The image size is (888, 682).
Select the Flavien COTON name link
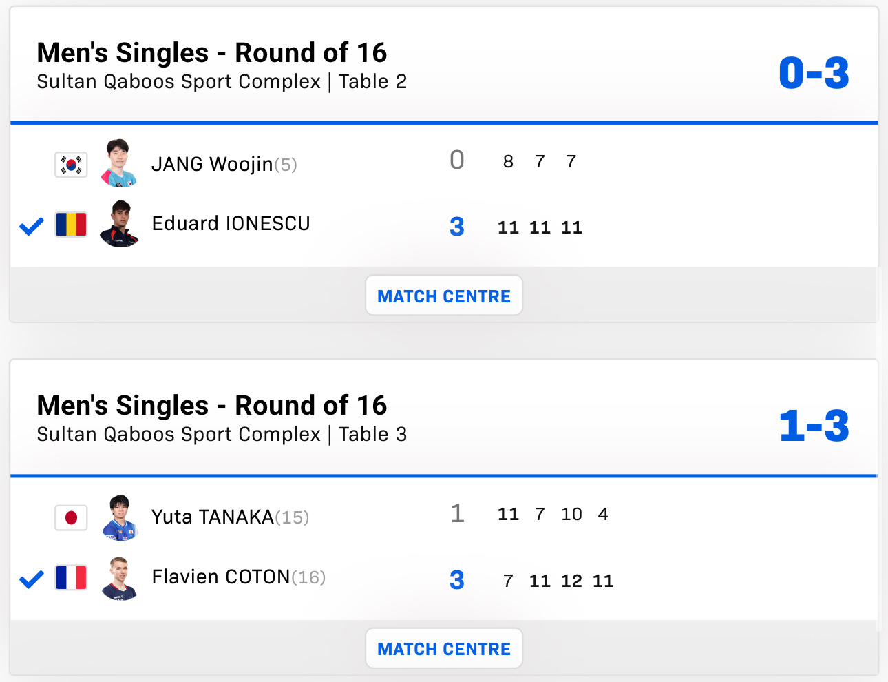(x=221, y=577)
